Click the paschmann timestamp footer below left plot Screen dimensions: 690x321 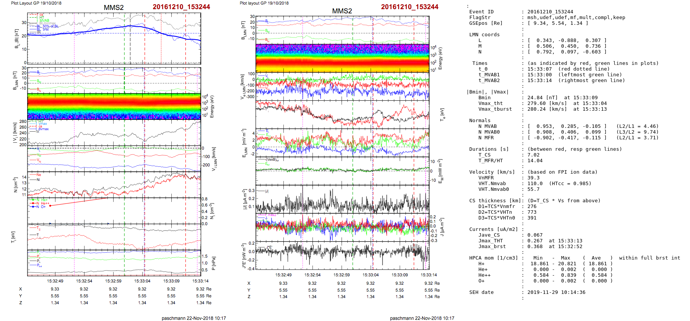coord(194,318)
